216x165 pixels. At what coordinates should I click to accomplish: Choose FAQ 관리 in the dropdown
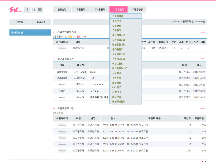[x=117, y=87]
